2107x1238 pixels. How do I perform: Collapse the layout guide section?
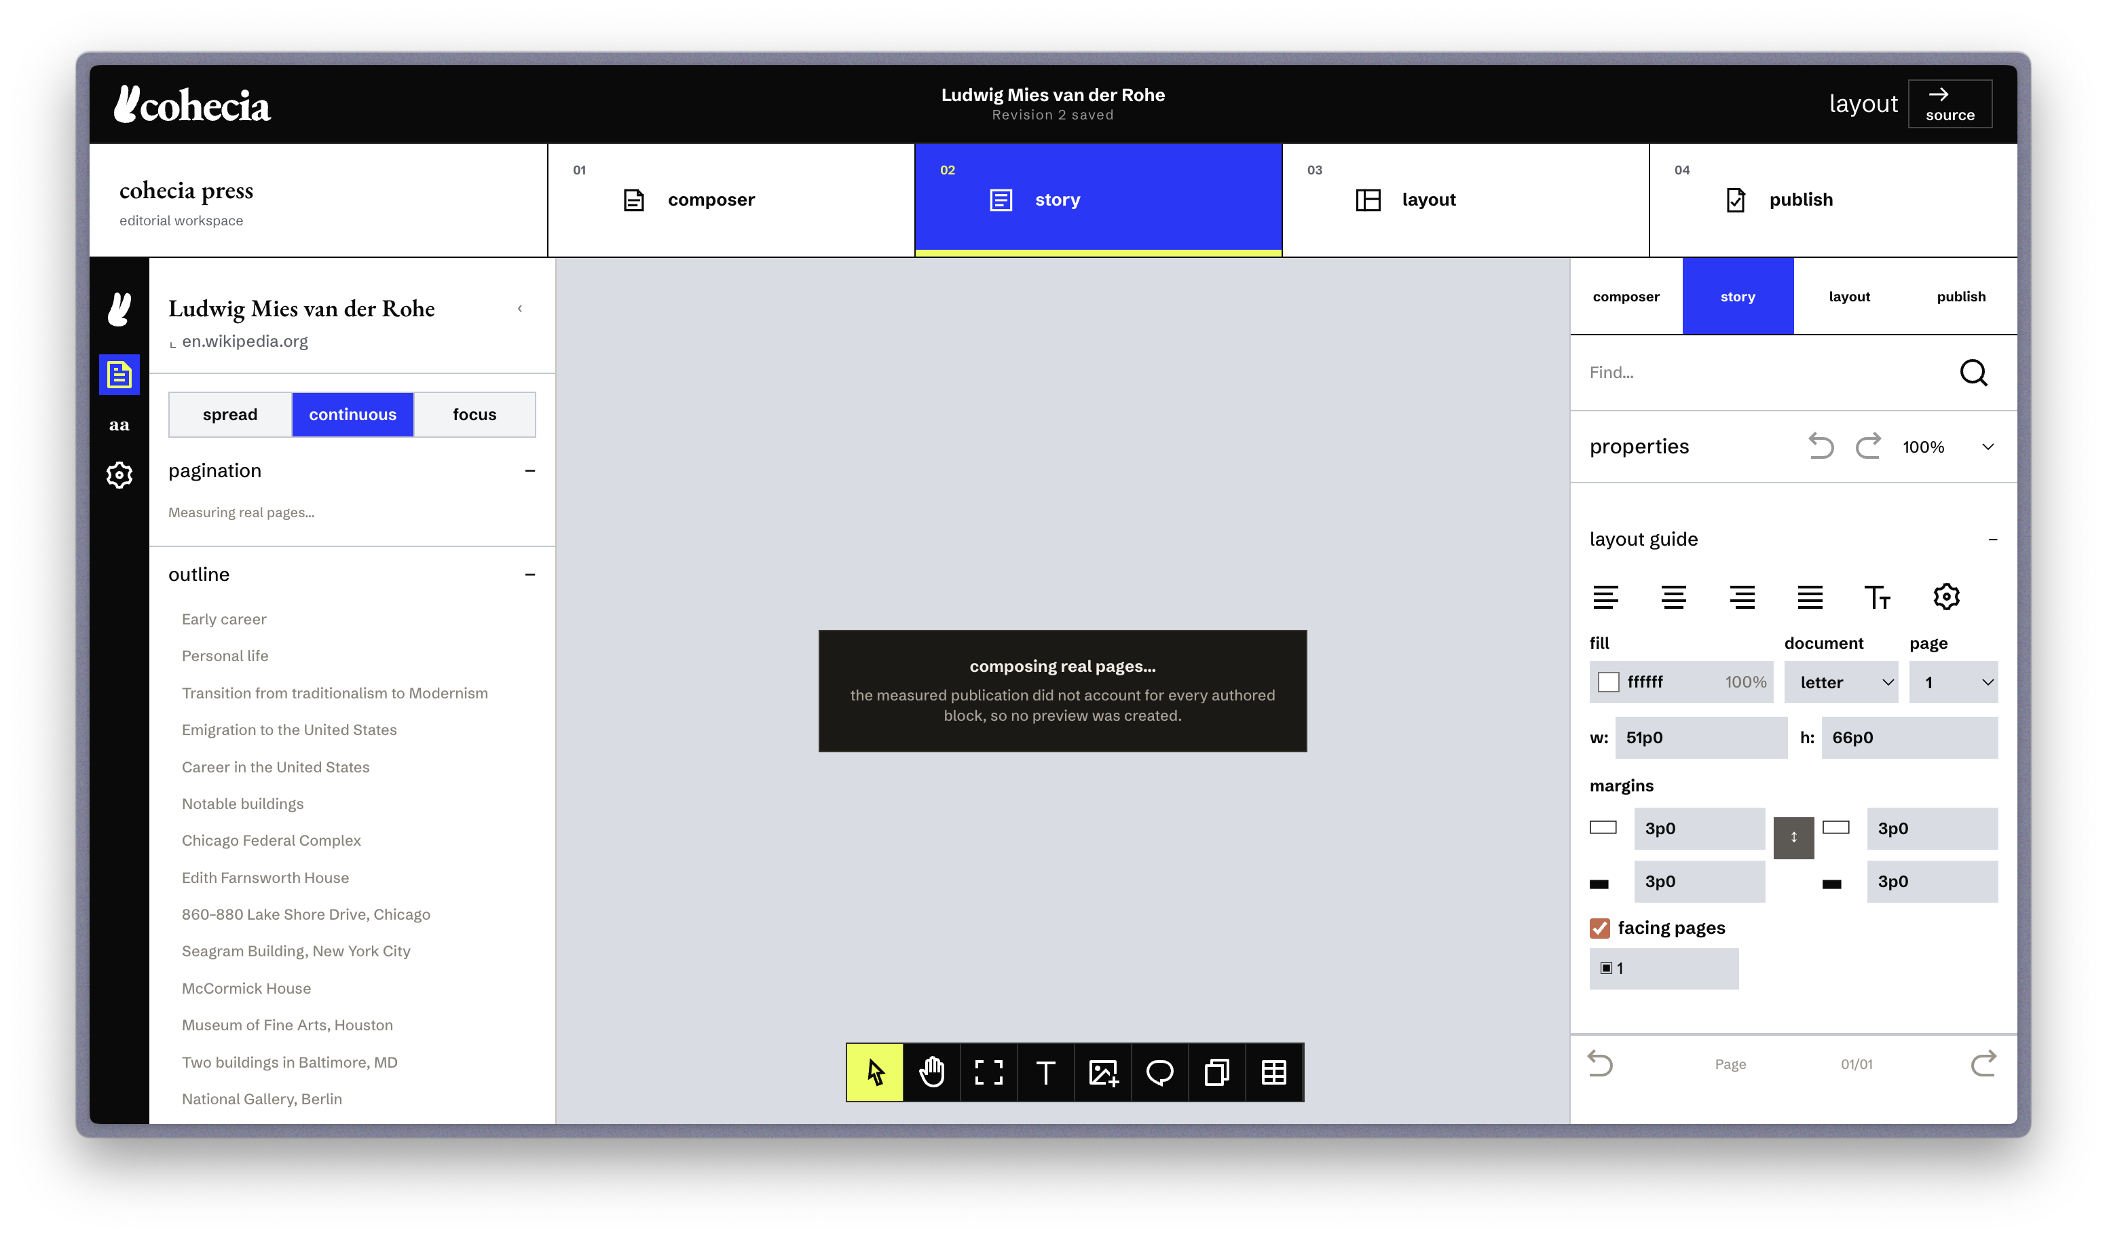pyautogui.click(x=1992, y=539)
